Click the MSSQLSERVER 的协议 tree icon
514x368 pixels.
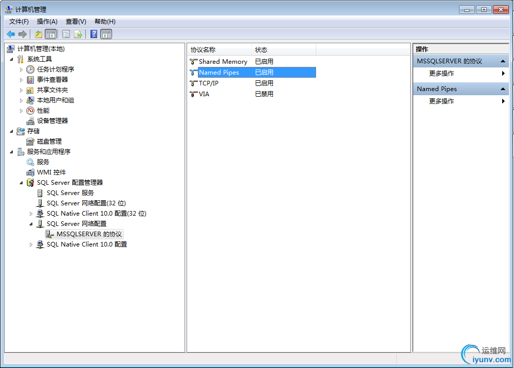(x=50, y=234)
